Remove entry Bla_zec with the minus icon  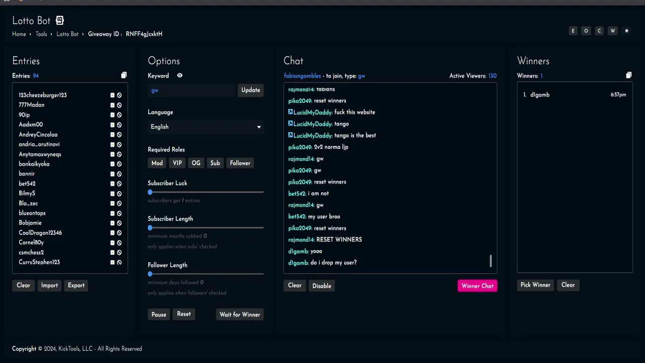112,204
